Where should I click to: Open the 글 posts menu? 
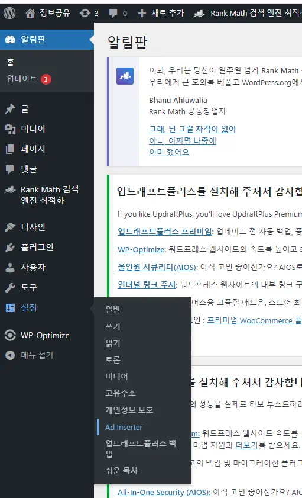(25, 109)
